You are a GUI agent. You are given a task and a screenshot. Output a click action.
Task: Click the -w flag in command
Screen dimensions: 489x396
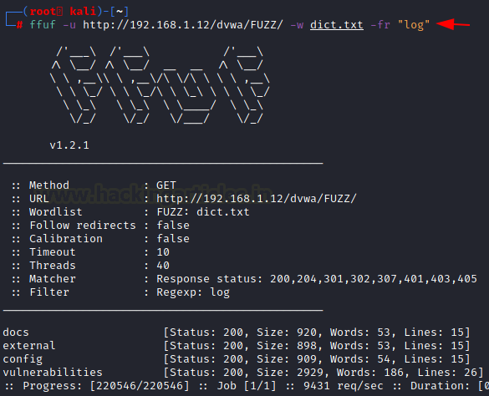tap(297, 24)
